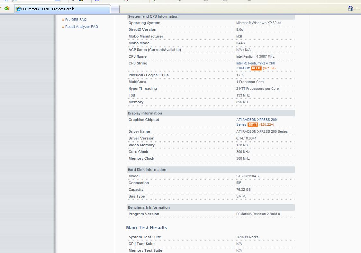Open the Result Analyzer FAQ link
Image resolution: width=361 pixels, height=253 pixels.
(x=82, y=27)
